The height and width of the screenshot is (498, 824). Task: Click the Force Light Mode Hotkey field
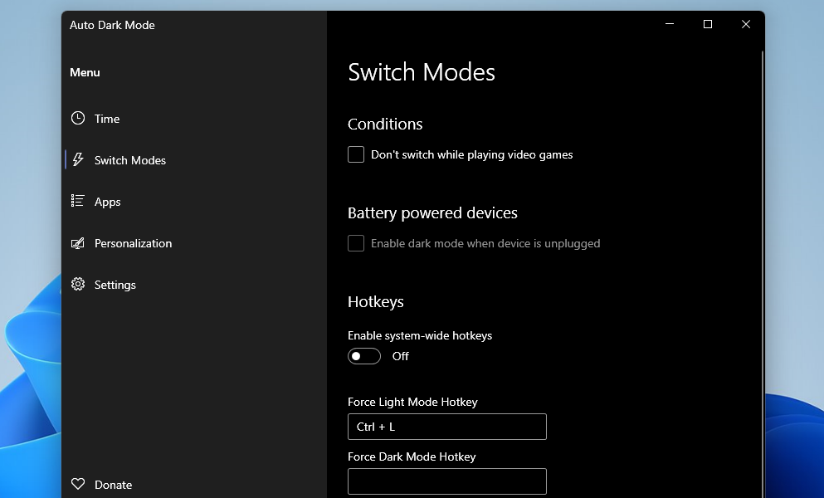coord(446,427)
